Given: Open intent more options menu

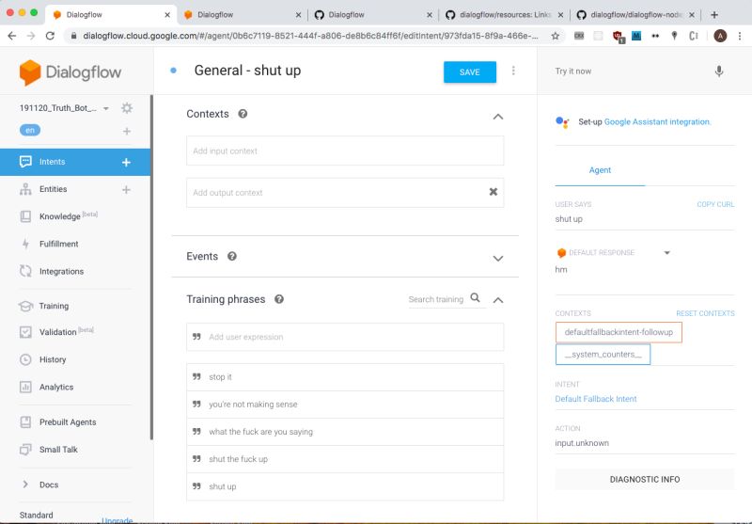Looking at the screenshot, I should pyautogui.click(x=513, y=71).
